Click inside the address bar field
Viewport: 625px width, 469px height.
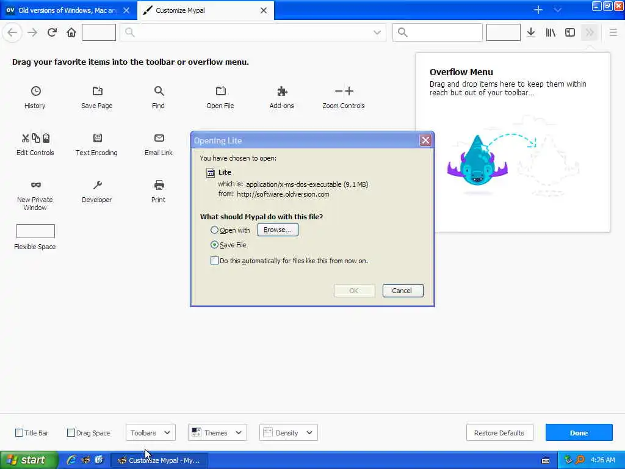[x=253, y=32]
